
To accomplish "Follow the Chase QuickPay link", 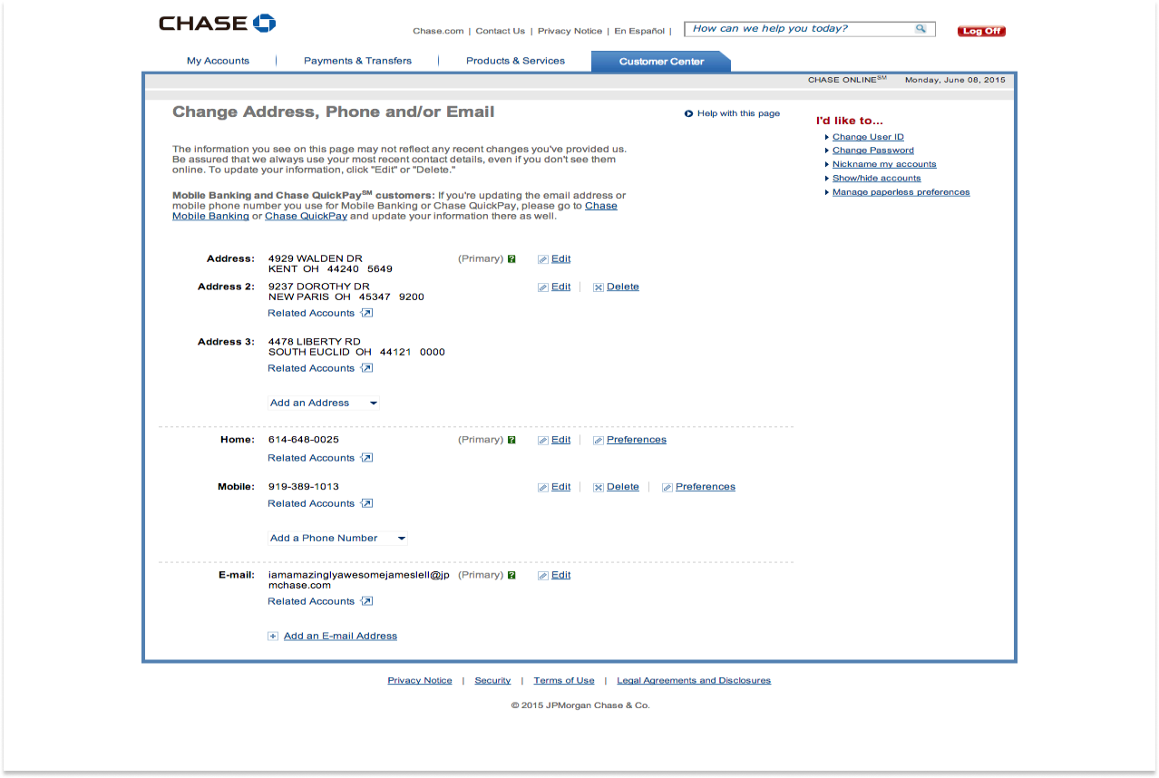I will tap(306, 217).
